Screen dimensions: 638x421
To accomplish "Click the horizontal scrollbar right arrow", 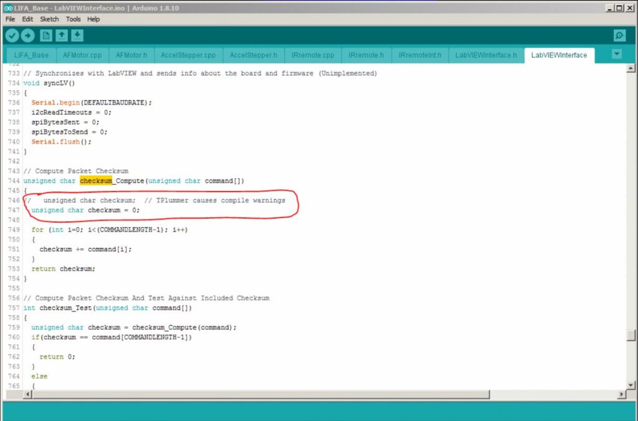I will pyautogui.click(x=621, y=394).
